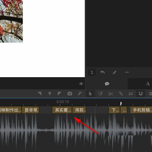Click the downward triangle marker button
This screenshot has width=152, height=152.
click(50, 94)
